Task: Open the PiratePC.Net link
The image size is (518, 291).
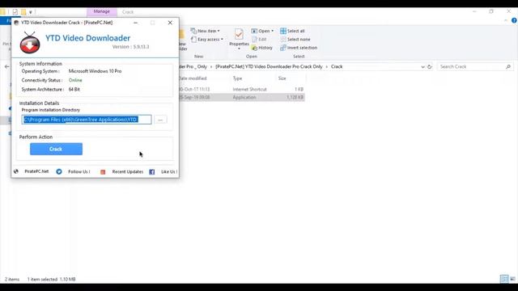Action: pos(36,171)
